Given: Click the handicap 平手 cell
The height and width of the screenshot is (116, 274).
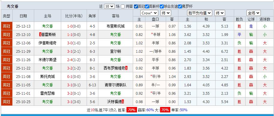Looking at the screenshot, I should tap(155, 60).
